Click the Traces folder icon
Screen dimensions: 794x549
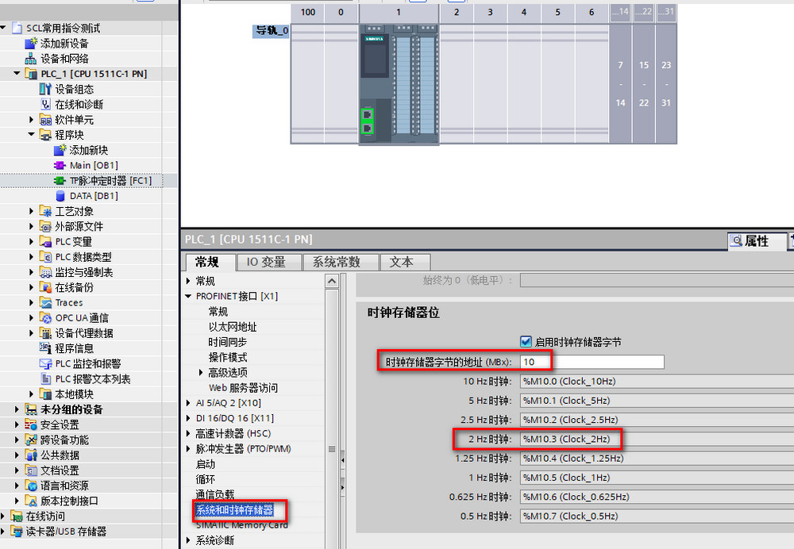point(45,302)
